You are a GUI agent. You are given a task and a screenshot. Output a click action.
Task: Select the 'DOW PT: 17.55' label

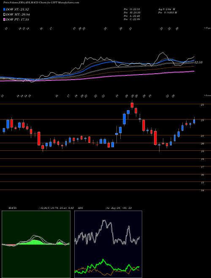pyautogui.click(x=17, y=19)
